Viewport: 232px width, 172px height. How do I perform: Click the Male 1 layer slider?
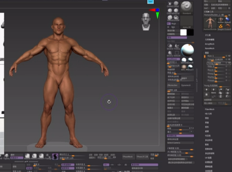pos(216,56)
